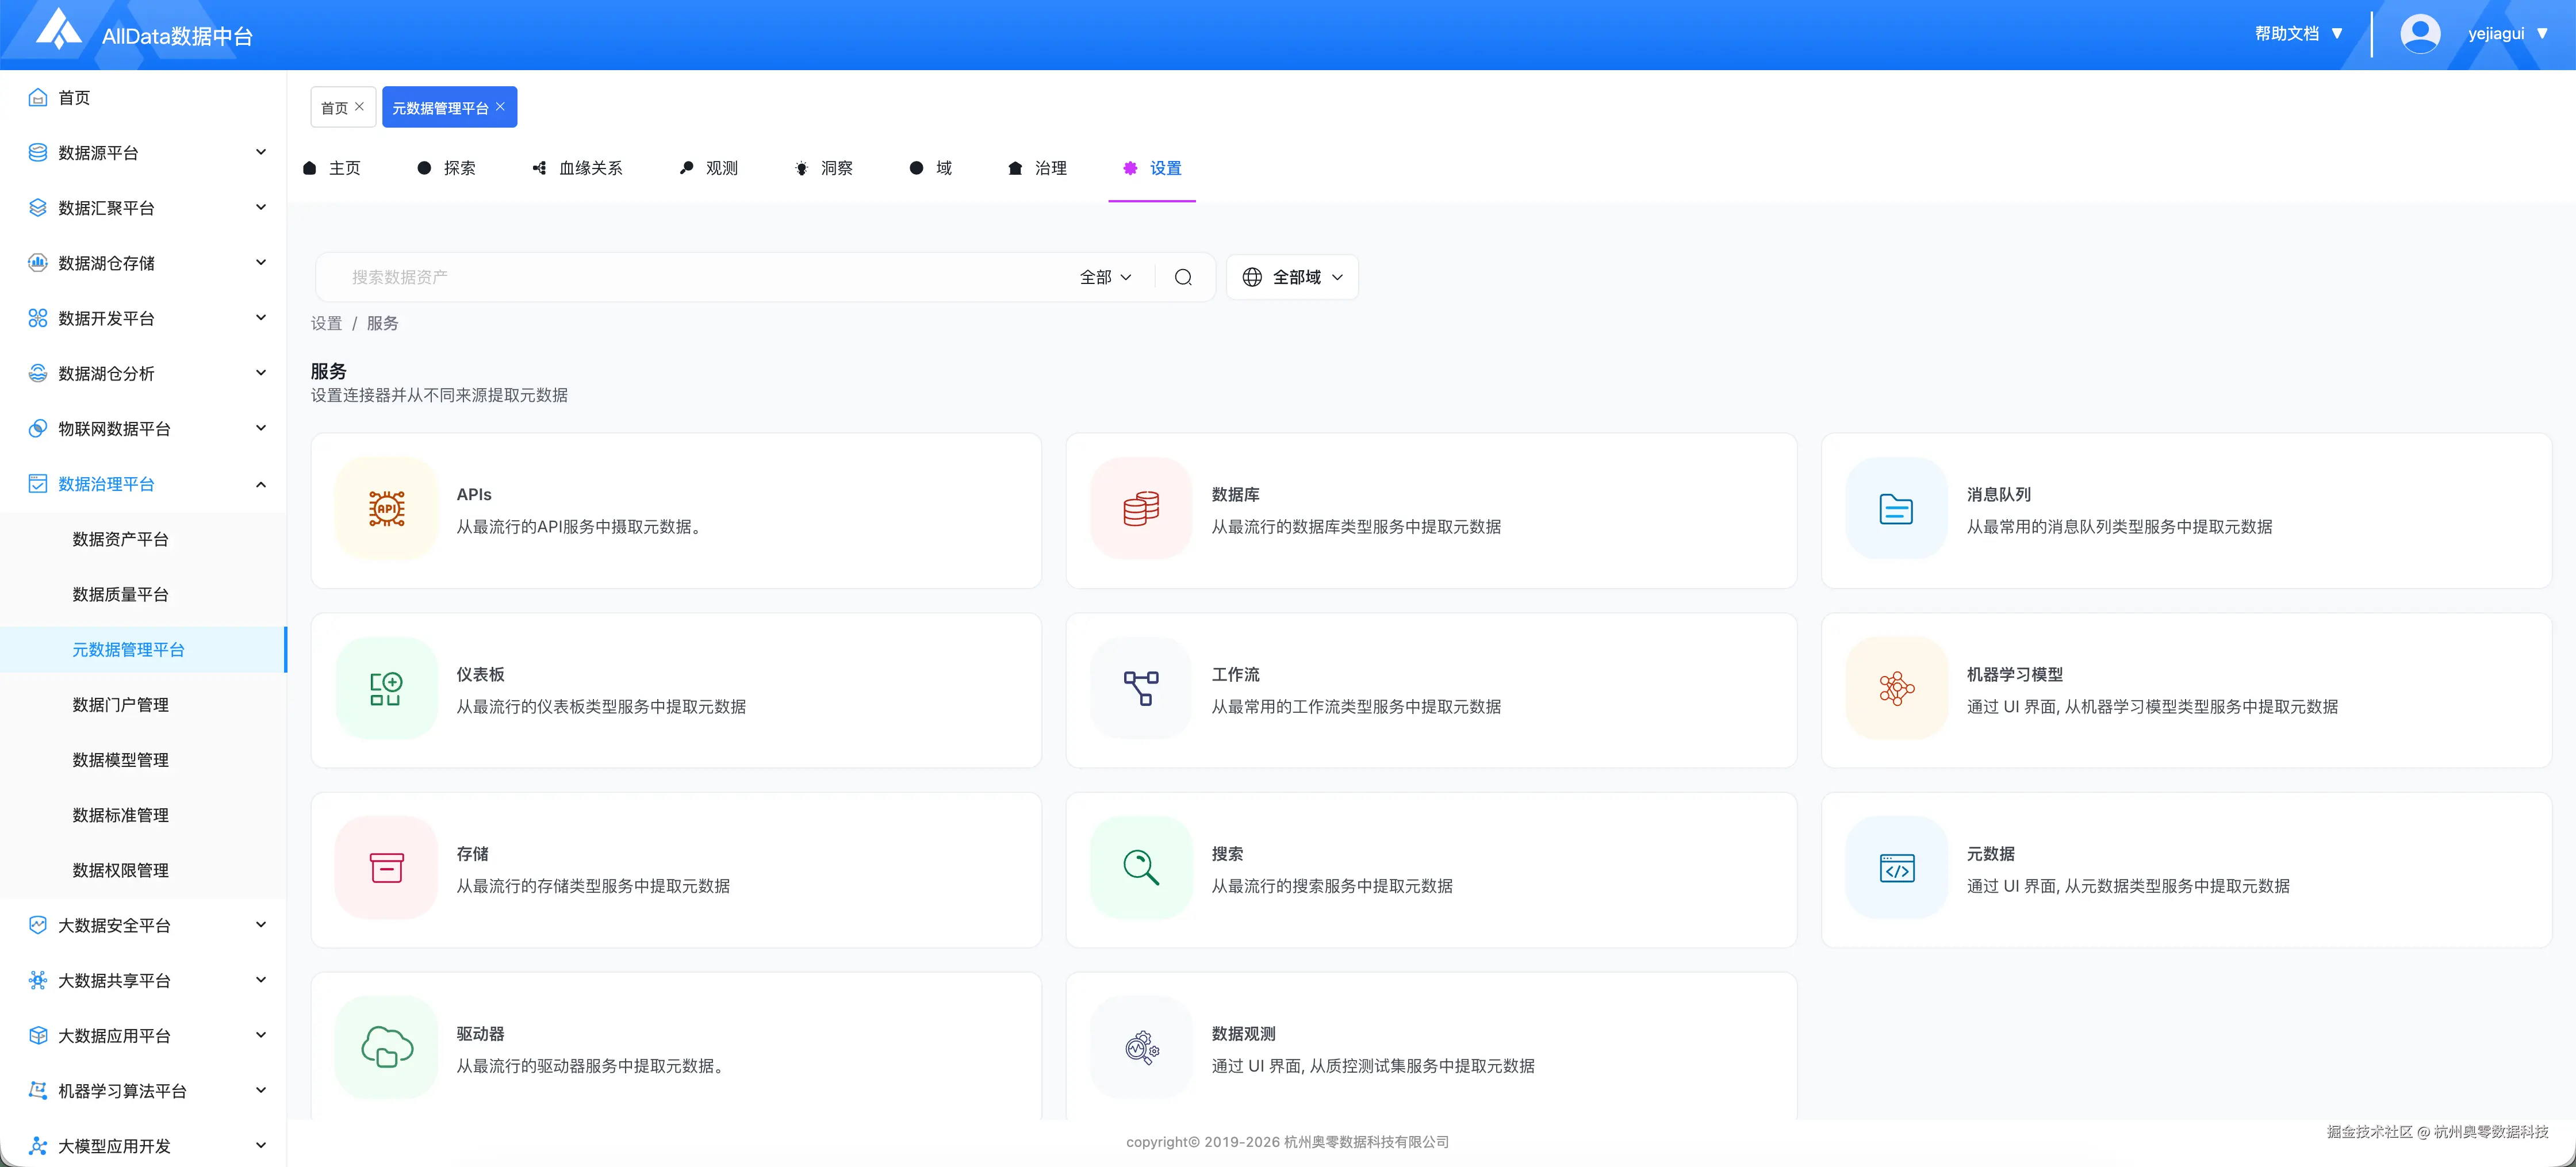Switch to the 治理 tab
The height and width of the screenshot is (1167, 2576).
[1038, 168]
